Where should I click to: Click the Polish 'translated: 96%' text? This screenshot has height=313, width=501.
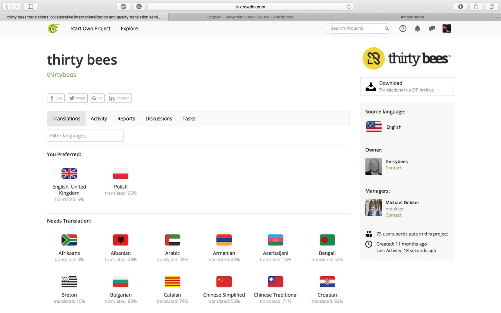(121, 193)
